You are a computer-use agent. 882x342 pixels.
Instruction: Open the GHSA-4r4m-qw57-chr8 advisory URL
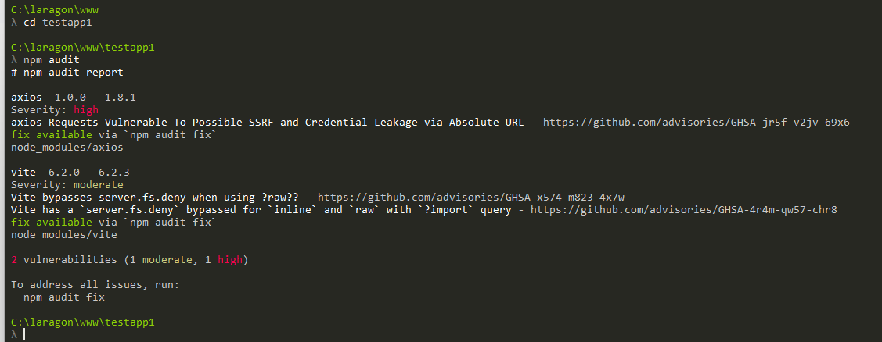(x=684, y=210)
